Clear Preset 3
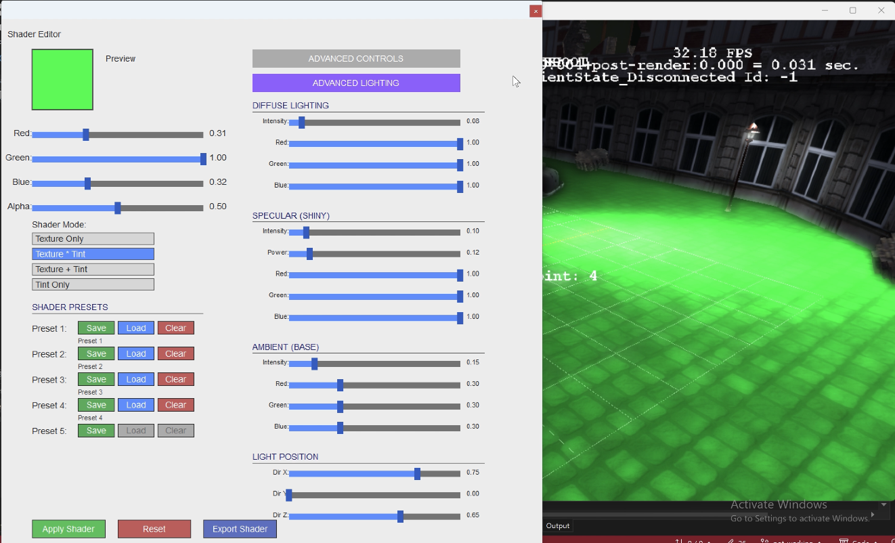The width and height of the screenshot is (895, 543). point(175,379)
